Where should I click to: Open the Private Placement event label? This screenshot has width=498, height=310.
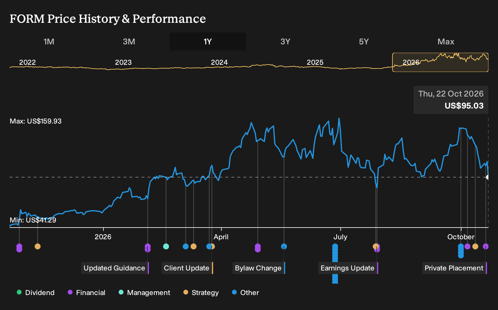point(454,268)
